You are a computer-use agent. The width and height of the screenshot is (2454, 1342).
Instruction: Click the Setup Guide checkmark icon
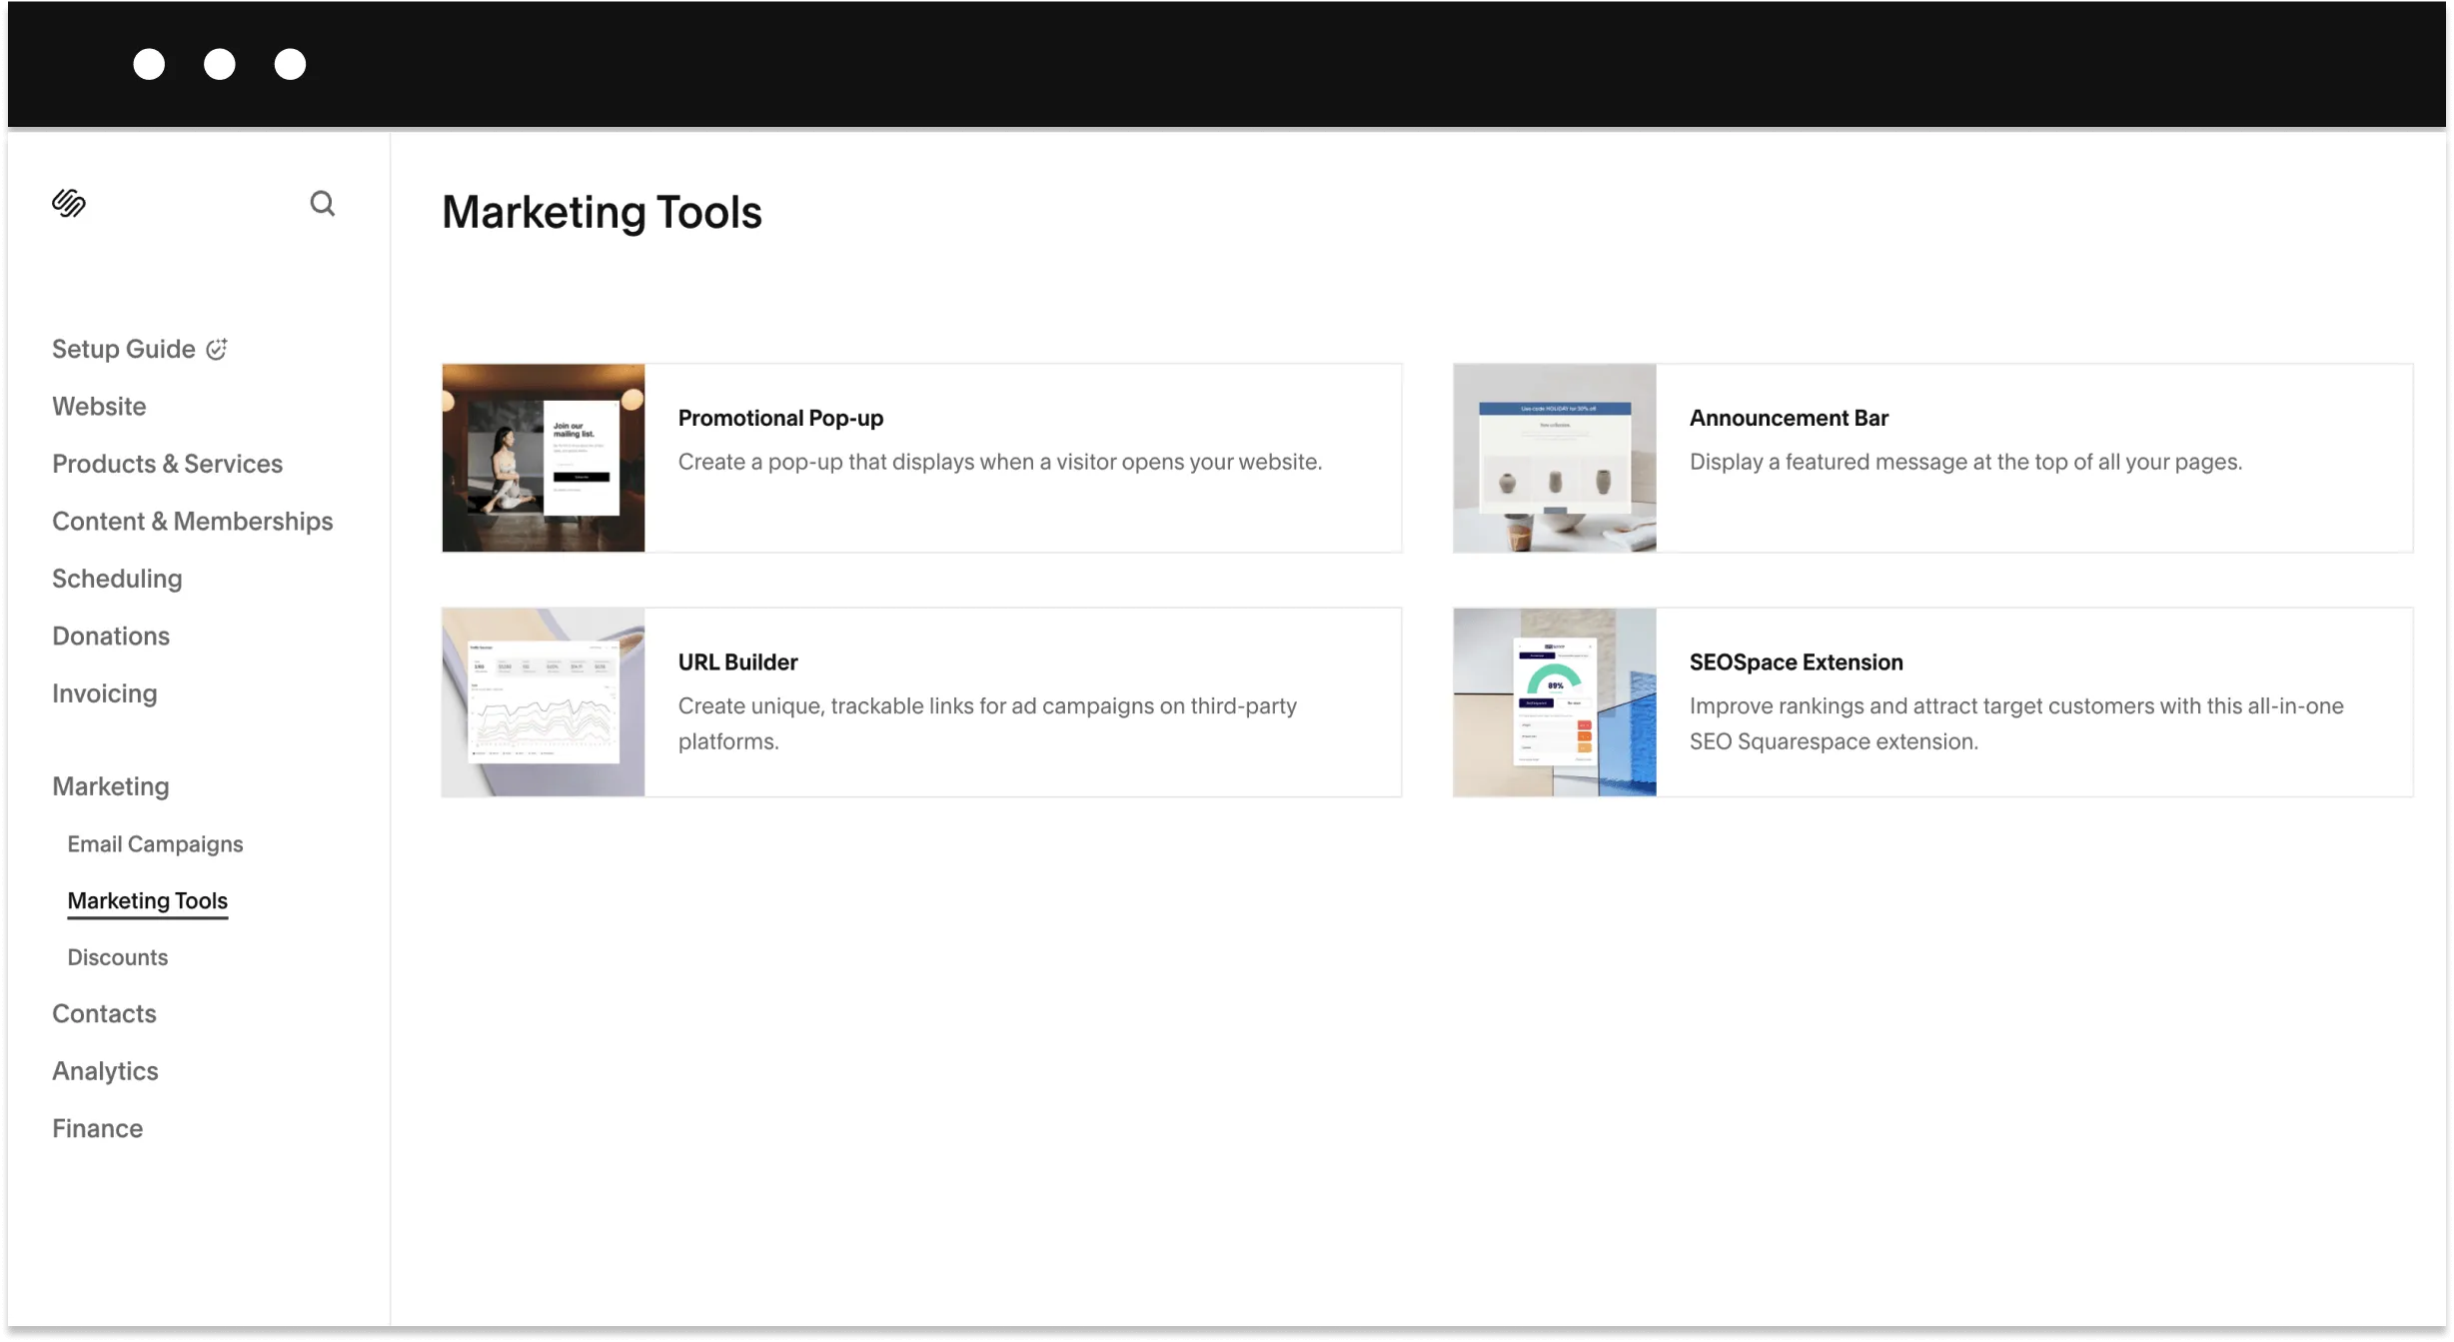pyautogui.click(x=217, y=349)
